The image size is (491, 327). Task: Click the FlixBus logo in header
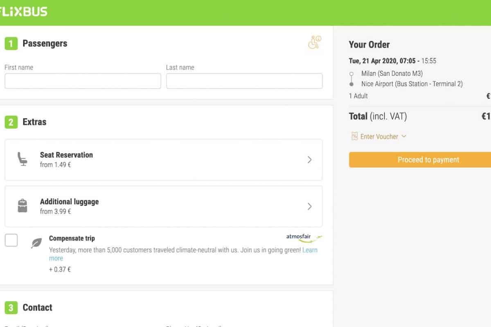point(24,11)
